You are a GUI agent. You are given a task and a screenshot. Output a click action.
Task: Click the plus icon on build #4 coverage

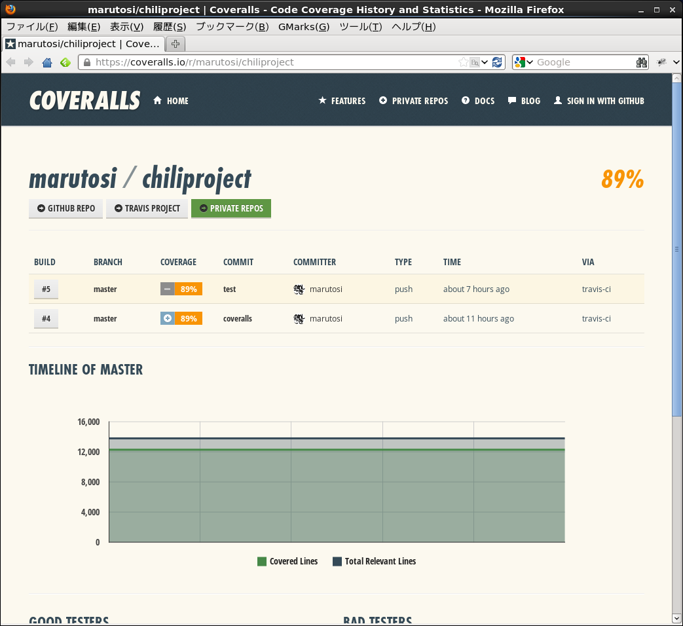coord(167,318)
